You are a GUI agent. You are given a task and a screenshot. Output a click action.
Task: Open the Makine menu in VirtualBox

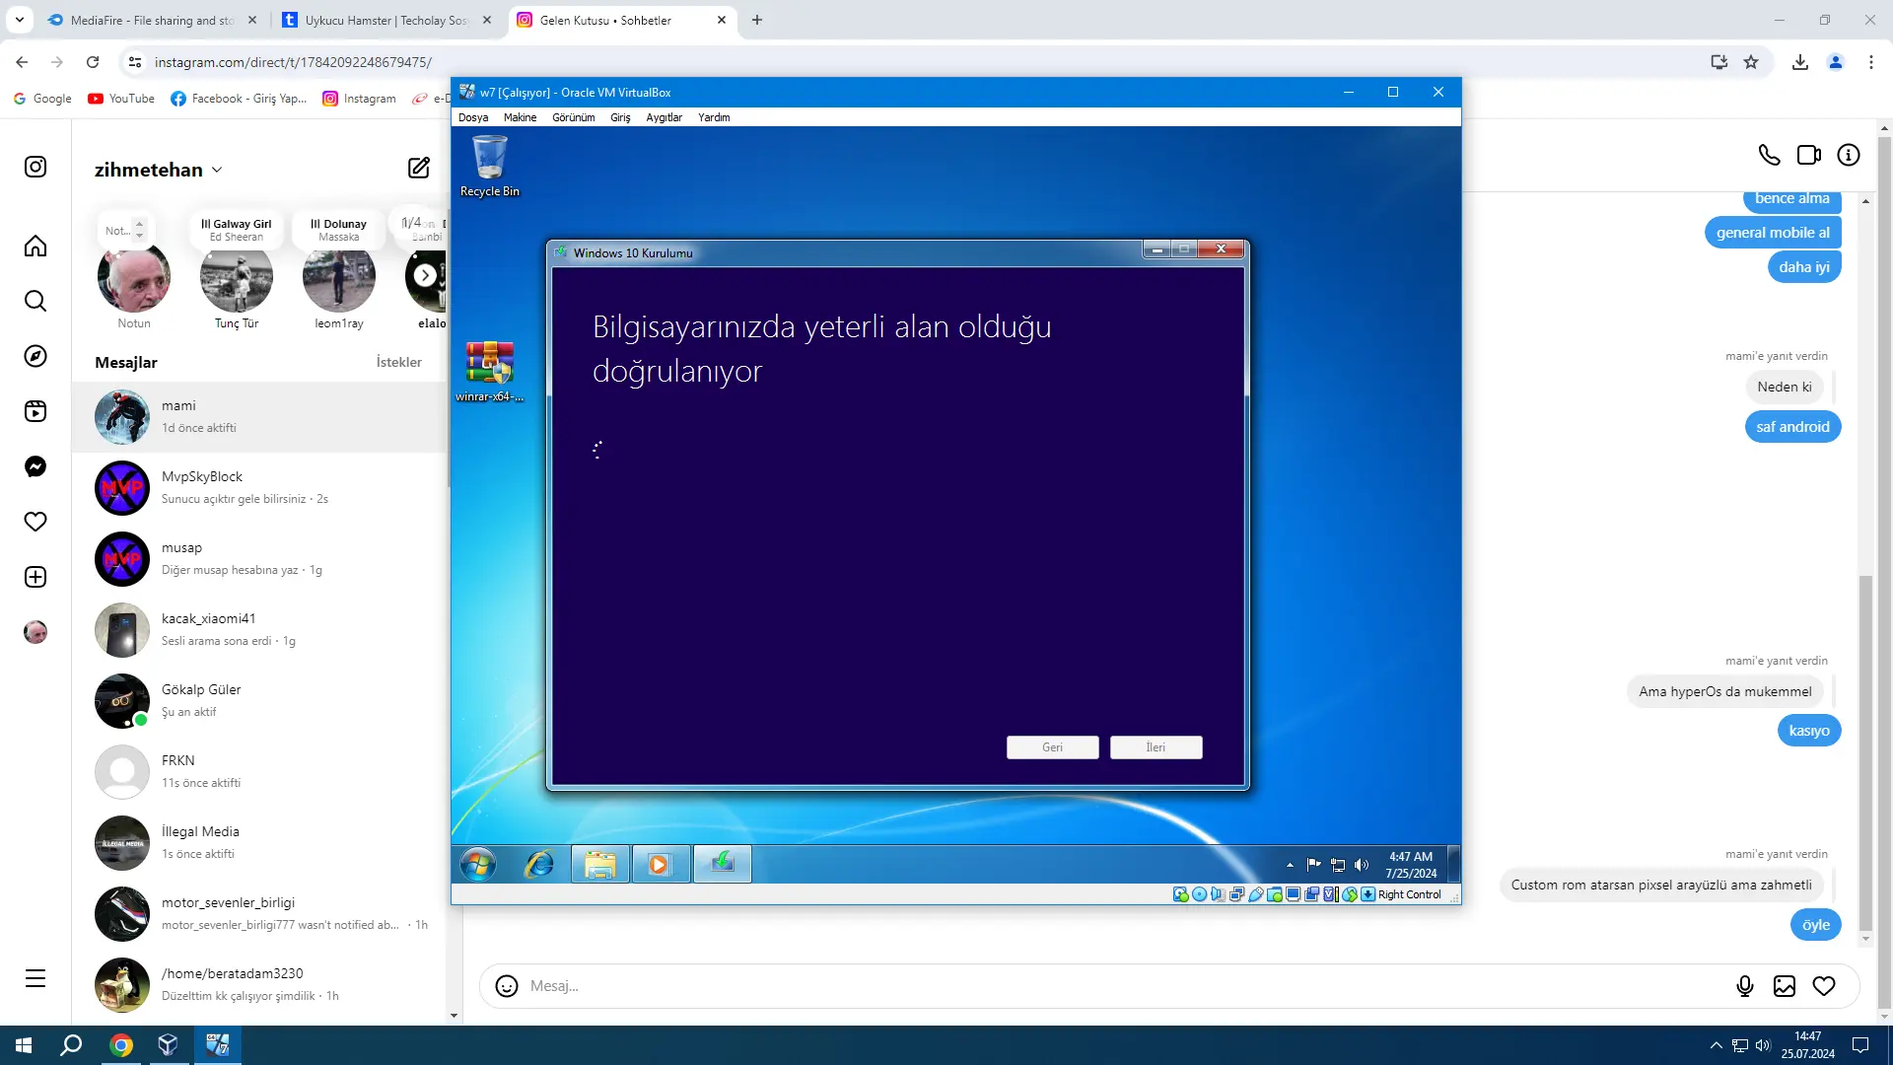(520, 117)
